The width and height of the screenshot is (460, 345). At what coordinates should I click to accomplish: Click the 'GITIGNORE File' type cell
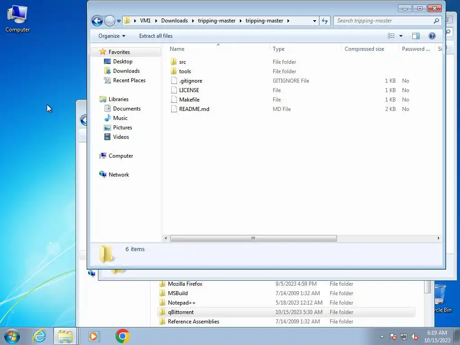291,81
